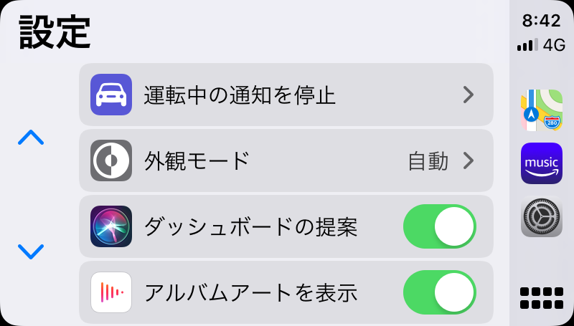Disable the ダッシュボードの提案 toggle

click(x=440, y=226)
